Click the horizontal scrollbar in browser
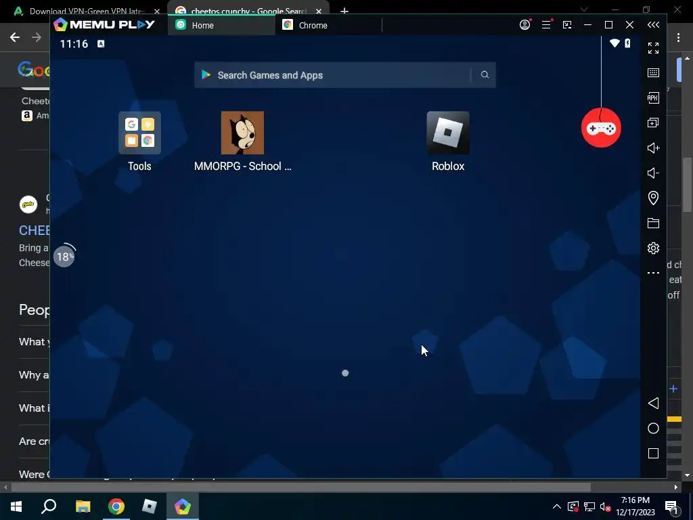 click(x=300, y=487)
